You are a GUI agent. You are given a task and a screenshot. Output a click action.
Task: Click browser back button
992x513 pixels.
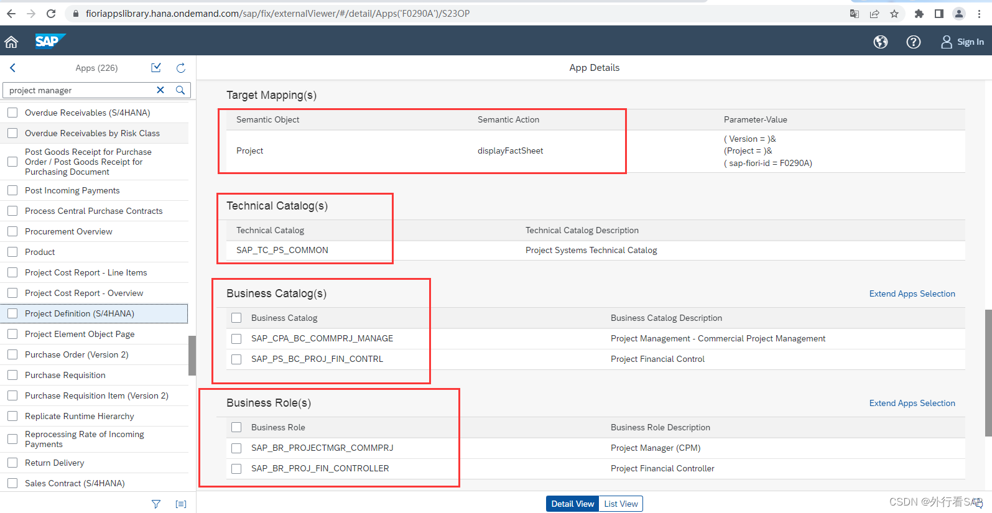click(11, 14)
